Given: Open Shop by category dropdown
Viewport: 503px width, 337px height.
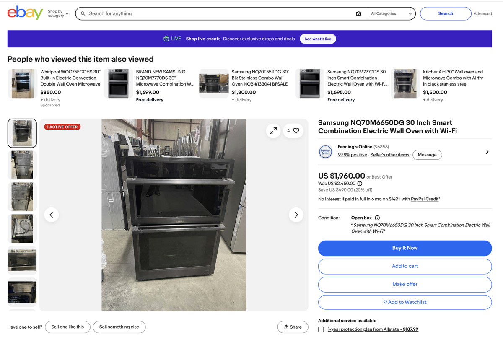Looking at the screenshot, I should [58, 14].
